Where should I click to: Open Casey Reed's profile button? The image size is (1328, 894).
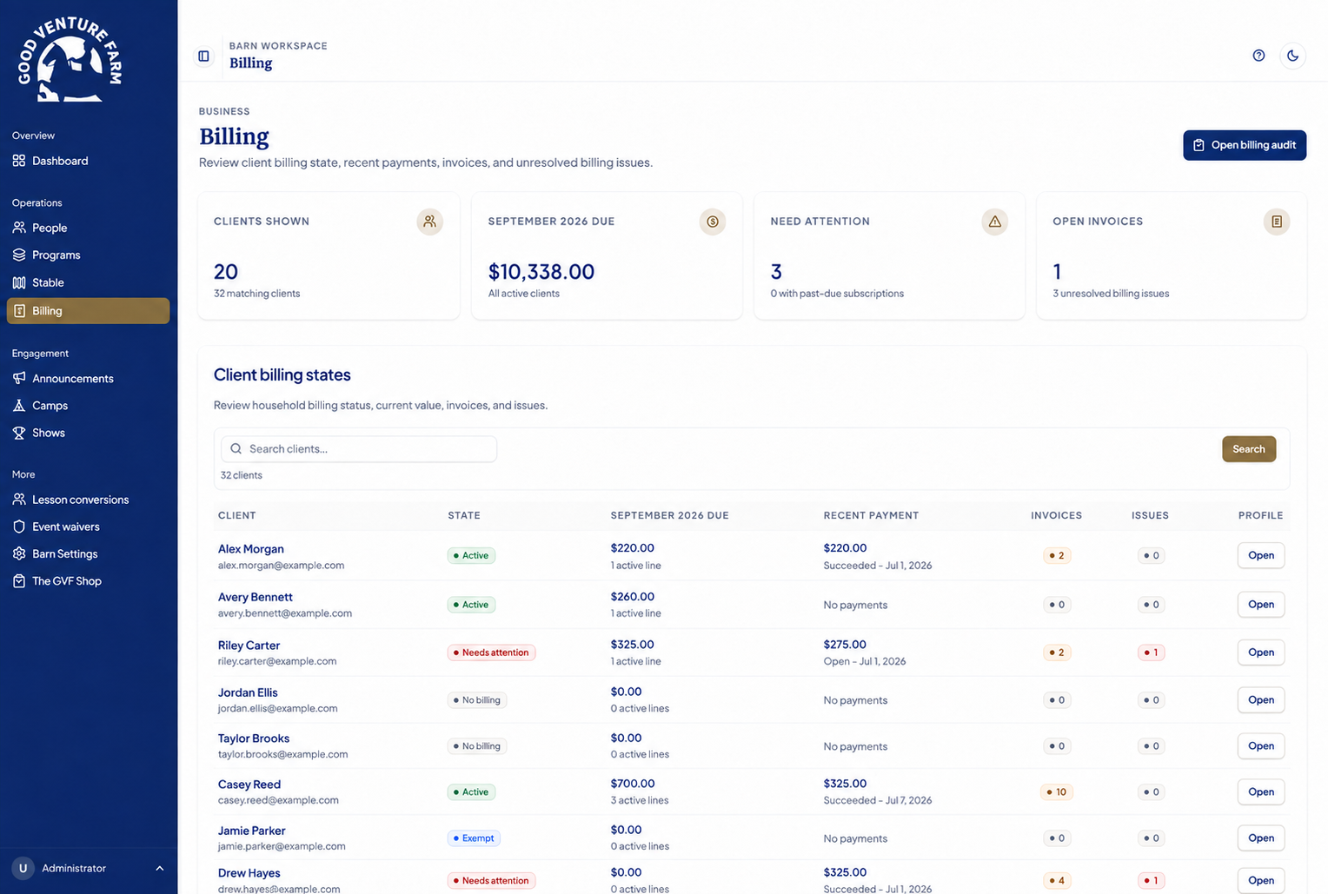(x=1260, y=791)
